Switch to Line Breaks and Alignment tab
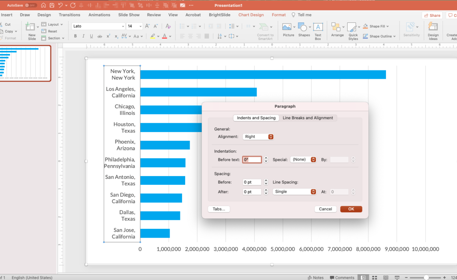 (x=307, y=118)
